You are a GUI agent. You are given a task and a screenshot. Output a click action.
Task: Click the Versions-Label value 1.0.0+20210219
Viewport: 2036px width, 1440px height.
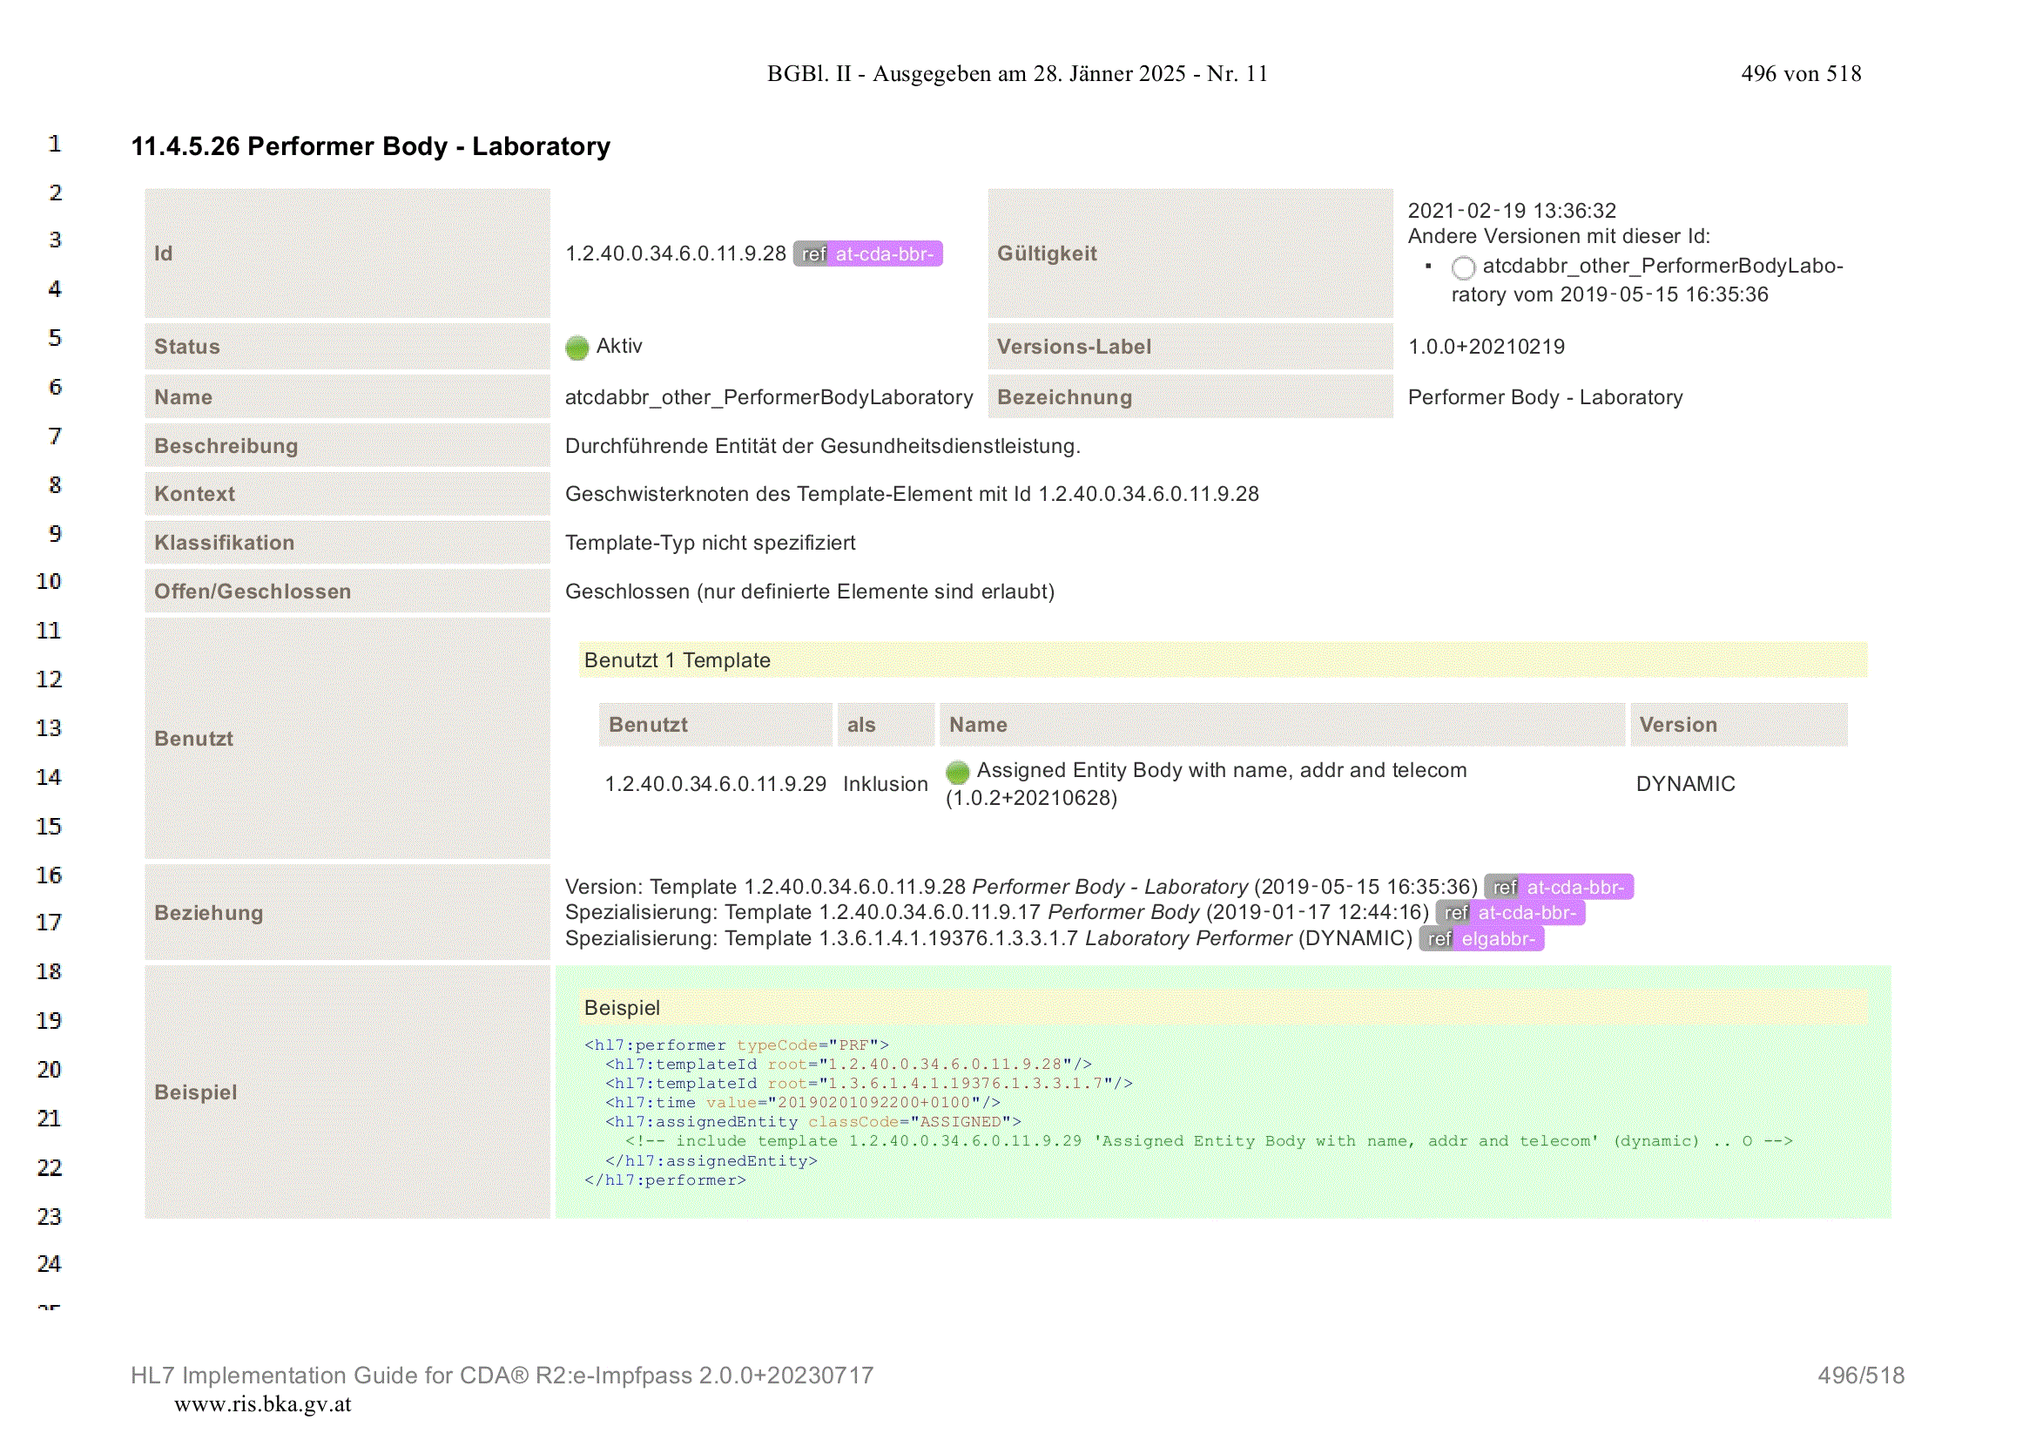(x=1487, y=347)
